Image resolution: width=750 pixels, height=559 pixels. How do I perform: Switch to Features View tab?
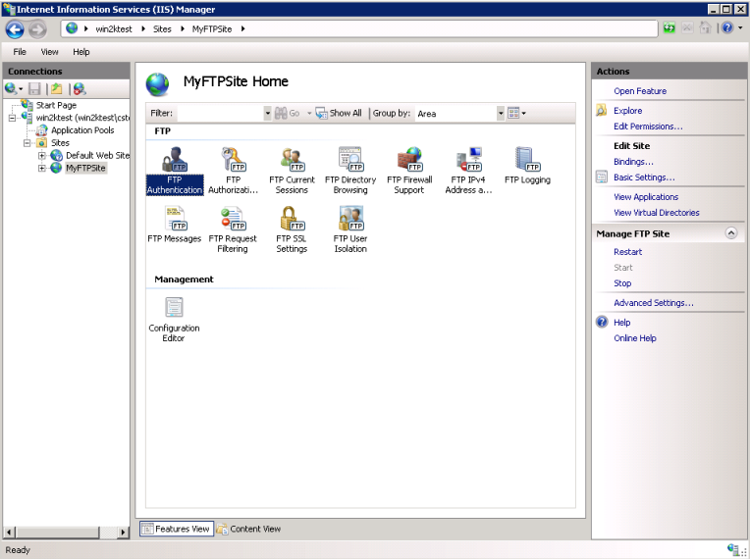click(x=177, y=529)
